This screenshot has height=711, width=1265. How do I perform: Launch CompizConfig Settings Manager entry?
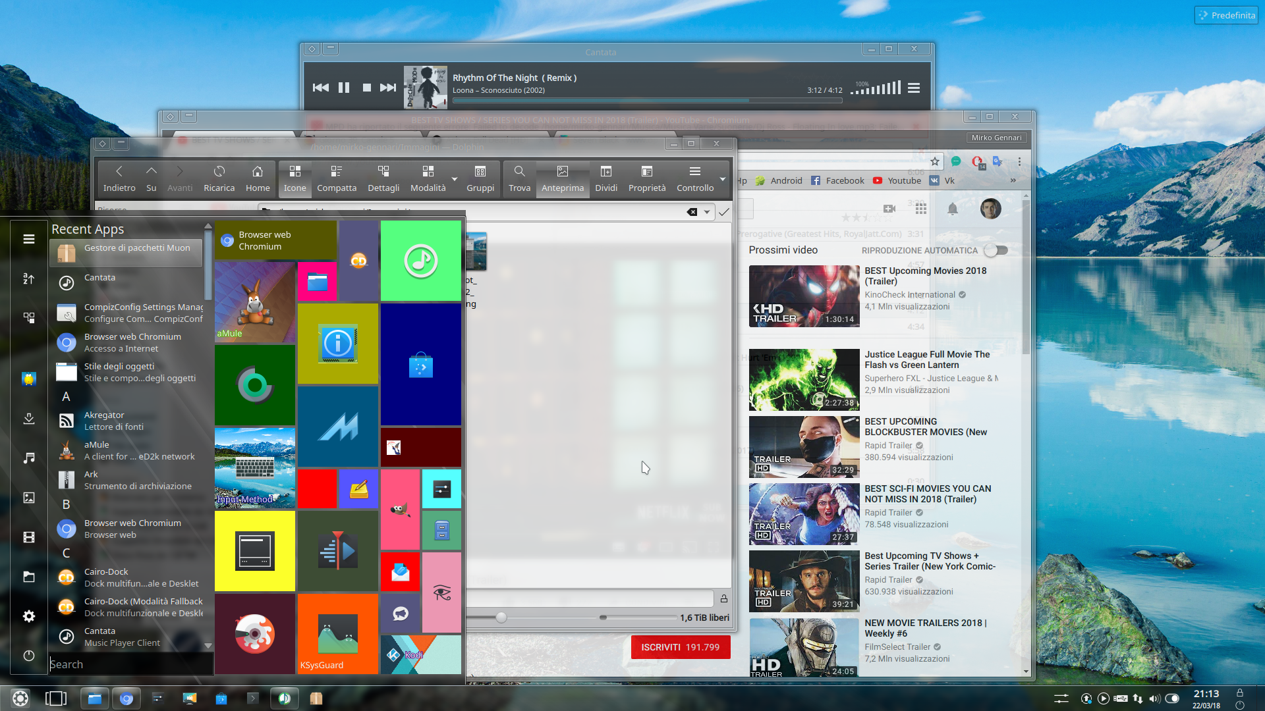[x=126, y=313]
